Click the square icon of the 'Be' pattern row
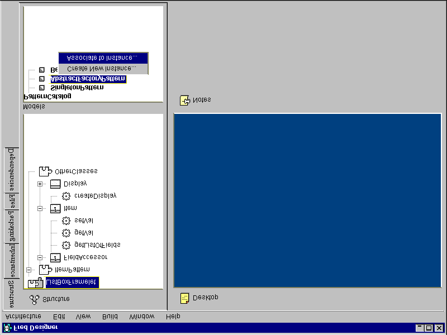The height and width of the screenshot is (335, 447). 42,70
